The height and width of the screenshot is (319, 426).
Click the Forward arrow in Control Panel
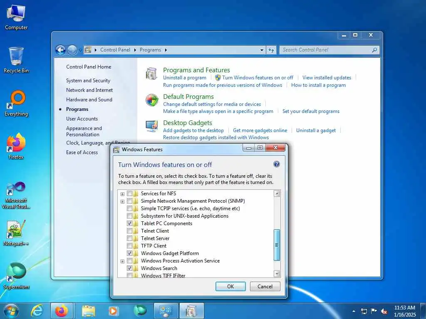point(72,50)
